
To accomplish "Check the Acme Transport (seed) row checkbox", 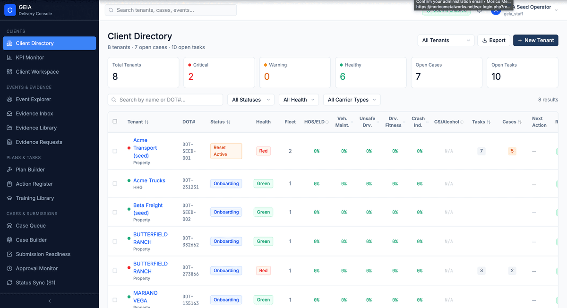I will click(x=115, y=151).
